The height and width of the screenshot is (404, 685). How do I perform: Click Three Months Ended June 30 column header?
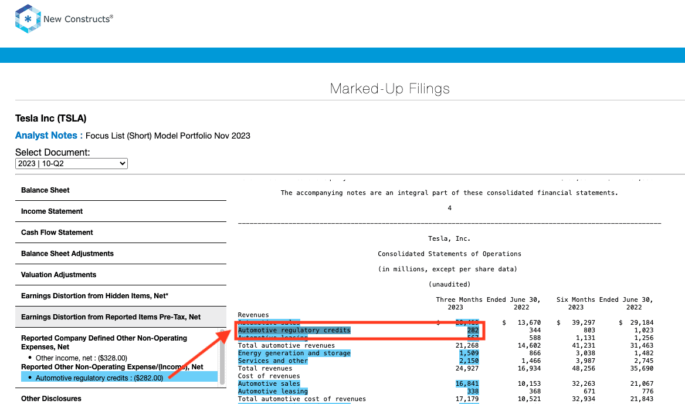tap(488, 299)
